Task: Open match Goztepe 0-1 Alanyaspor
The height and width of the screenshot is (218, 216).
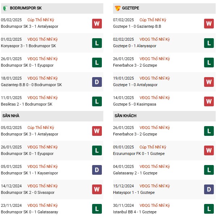Action: 135,46
